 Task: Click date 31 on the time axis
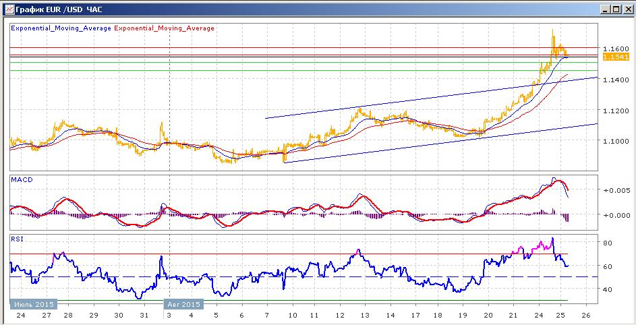coord(144,316)
